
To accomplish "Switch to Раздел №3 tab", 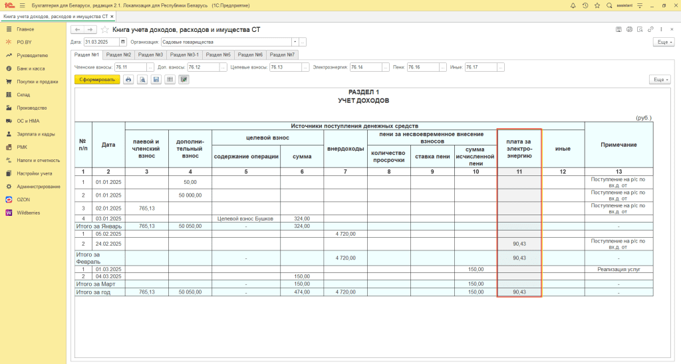I will pos(150,54).
